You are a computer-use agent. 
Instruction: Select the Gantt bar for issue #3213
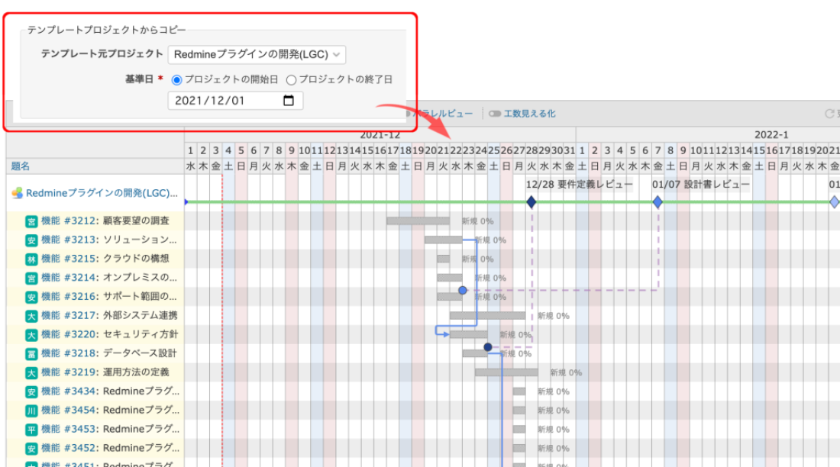pyautogui.click(x=443, y=240)
